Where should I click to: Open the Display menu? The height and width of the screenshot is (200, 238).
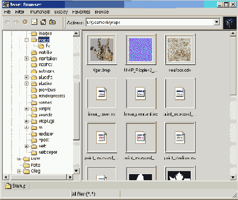tap(61, 12)
